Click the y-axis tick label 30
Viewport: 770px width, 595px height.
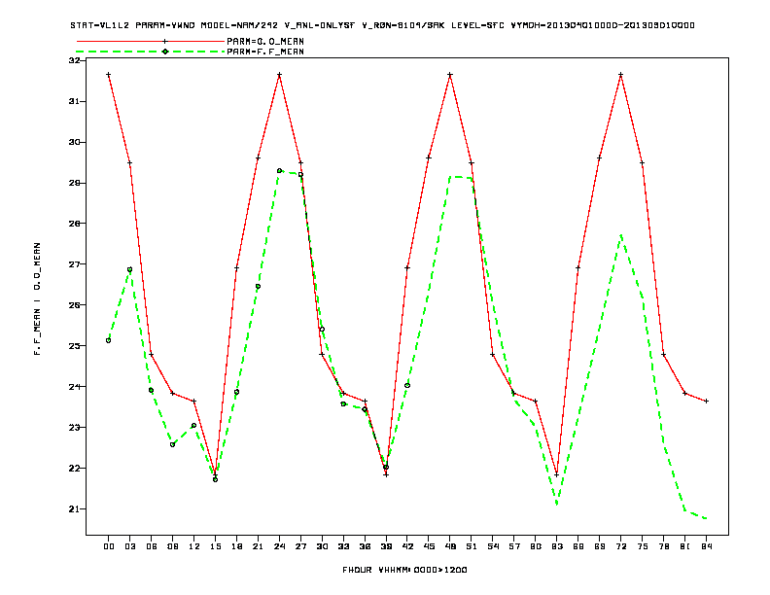(74, 142)
